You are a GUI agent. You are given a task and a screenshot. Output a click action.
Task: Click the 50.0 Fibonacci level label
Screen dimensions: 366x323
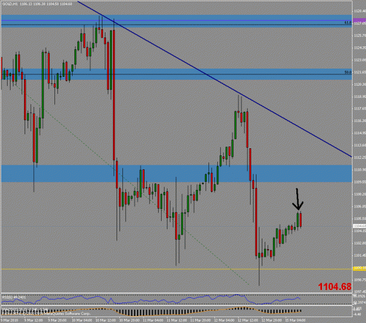point(348,72)
